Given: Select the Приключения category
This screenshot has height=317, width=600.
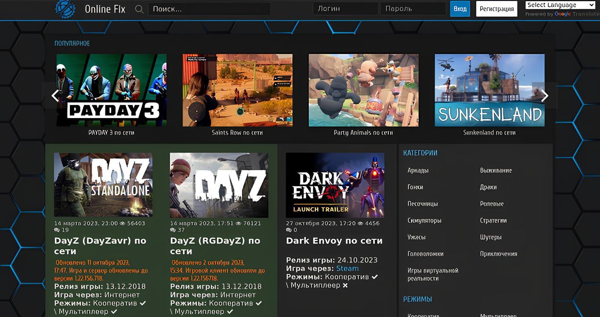Looking at the screenshot, I should click(499, 254).
